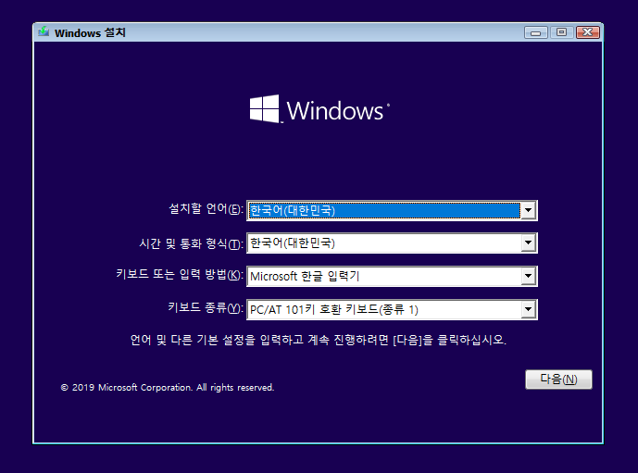Expand the 키보드 종류 dropdown arrow
The image size is (638, 473).
point(528,309)
